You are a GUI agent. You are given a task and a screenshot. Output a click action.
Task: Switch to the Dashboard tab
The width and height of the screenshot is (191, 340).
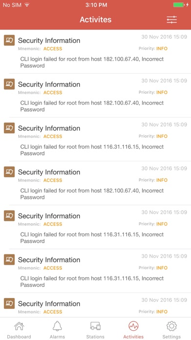coord(19,337)
